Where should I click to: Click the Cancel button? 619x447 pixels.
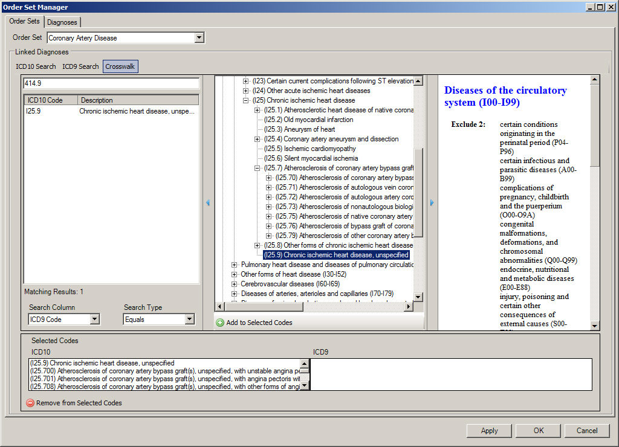[586, 431]
